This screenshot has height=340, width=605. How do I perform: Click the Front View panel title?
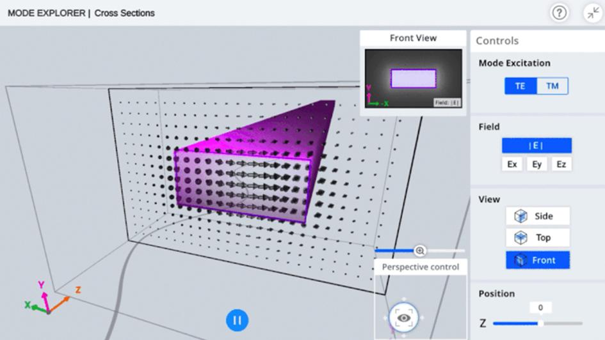(413, 38)
